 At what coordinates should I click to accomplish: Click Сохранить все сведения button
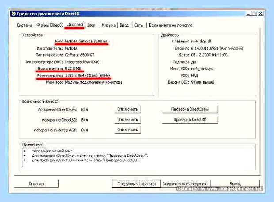point(186,184)
